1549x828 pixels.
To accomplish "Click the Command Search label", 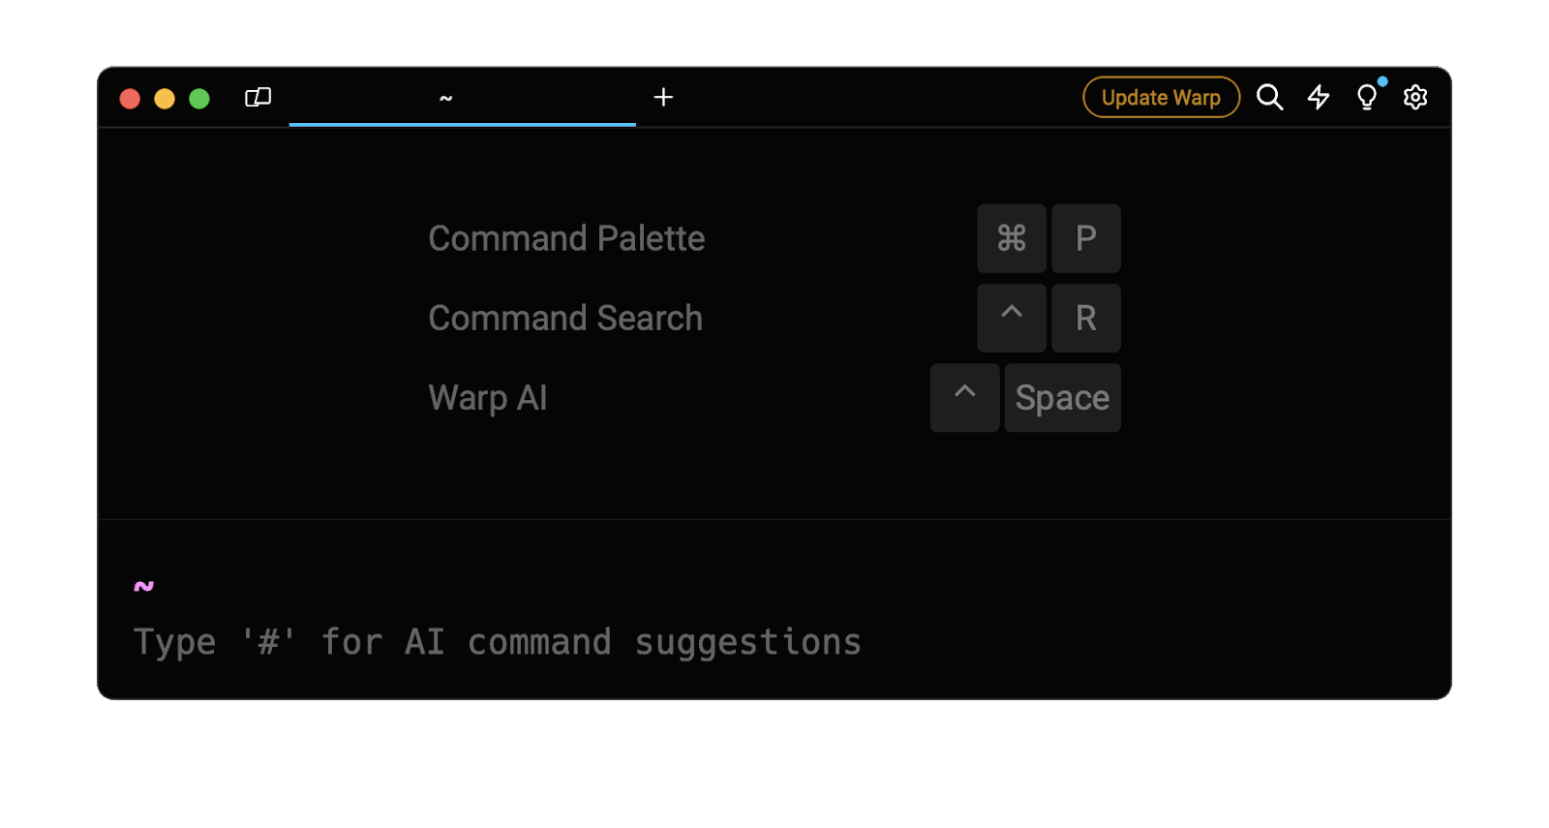I will click(x=565, y=318).
